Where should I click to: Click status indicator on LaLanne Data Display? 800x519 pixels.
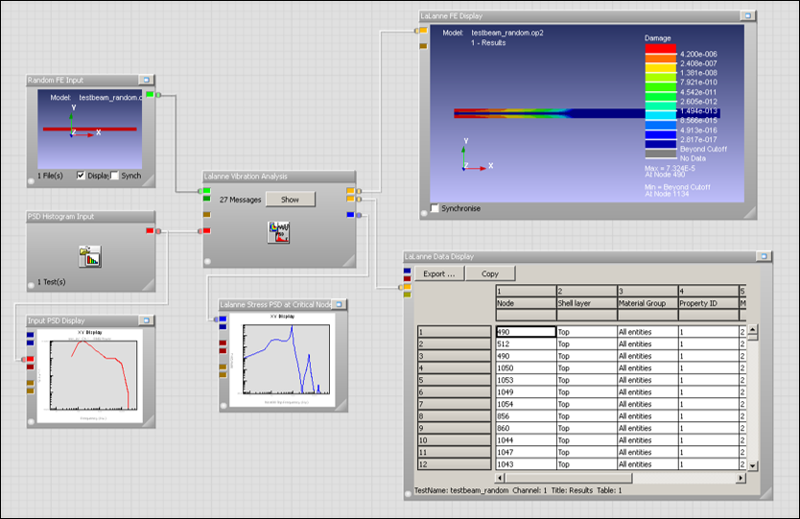click(x=409, y=493)
